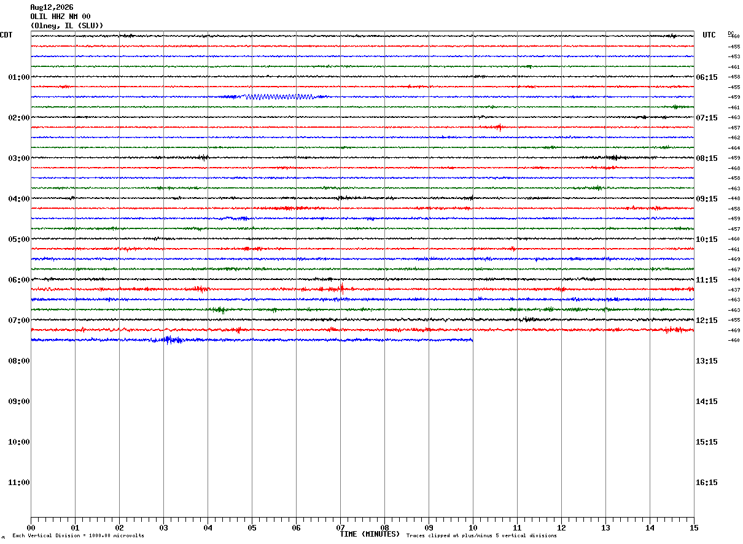The image size is (743, 544).
Task: Click the 'CDT' timezone label
Action: tap(6, 35)
